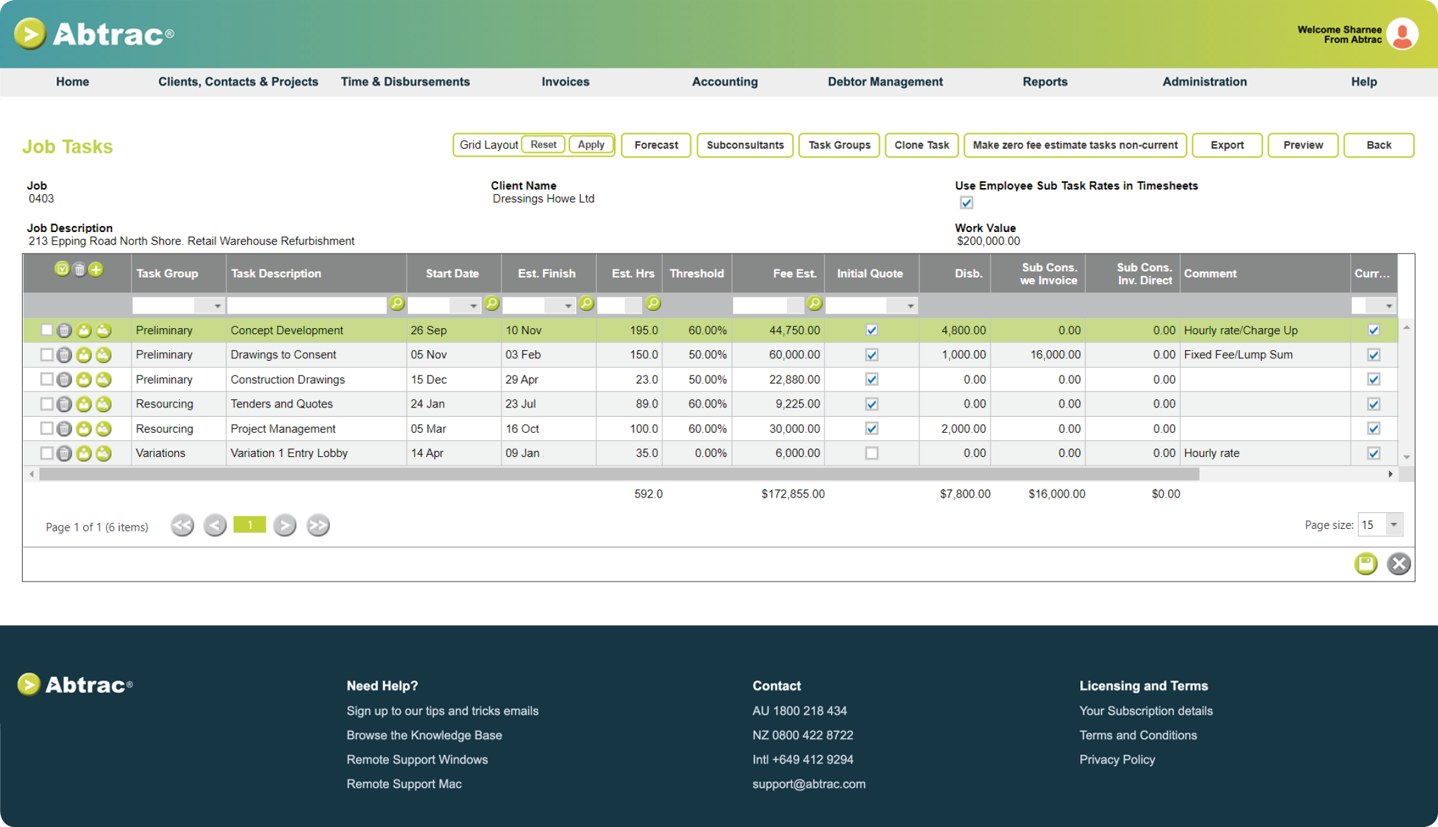This screenshot has height=827, width=1438.
Task: Click the person icon on Project Management row
Action: pyautogui.click(x=83, y=429)
